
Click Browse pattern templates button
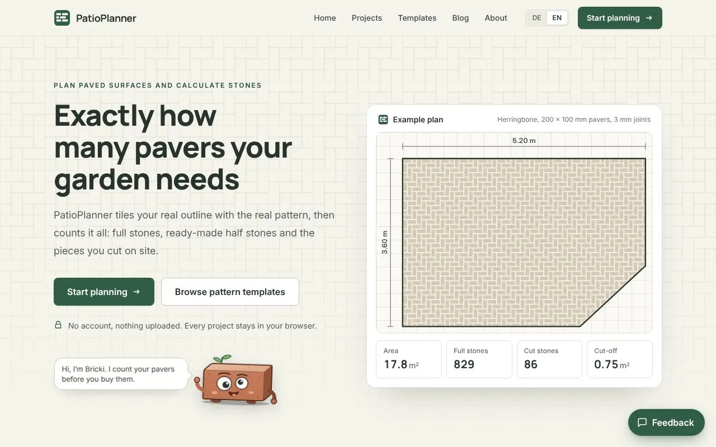coord(230,292)
